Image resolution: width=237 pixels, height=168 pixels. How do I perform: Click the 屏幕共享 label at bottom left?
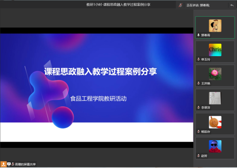point(25,164)
